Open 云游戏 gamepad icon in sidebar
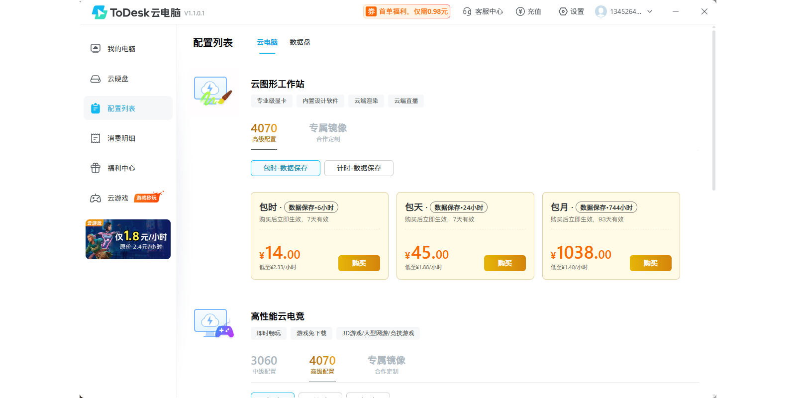Viewport: 796px width, 398px height. [x=96, y=198]
